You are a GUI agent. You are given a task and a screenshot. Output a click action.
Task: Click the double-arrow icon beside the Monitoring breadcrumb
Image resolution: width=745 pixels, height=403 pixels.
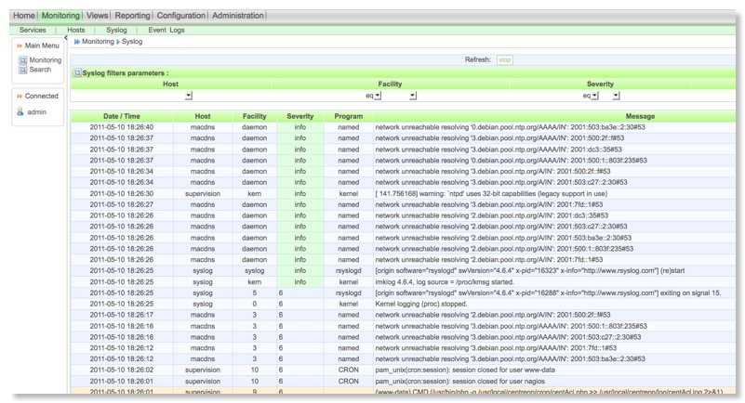(76, 42)
